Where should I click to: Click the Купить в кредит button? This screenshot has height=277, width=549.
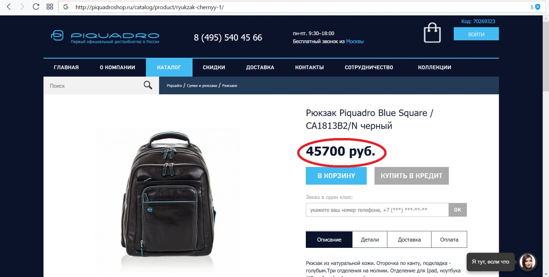[411, 176]
